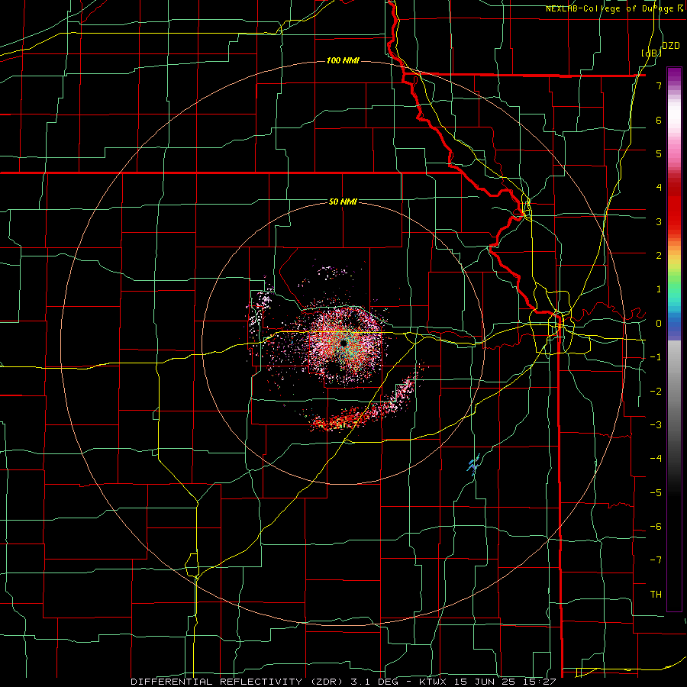Click the TH label on the color scale
Screen dimensions: 687x687
pyautogui.click(x=656, y=594)
